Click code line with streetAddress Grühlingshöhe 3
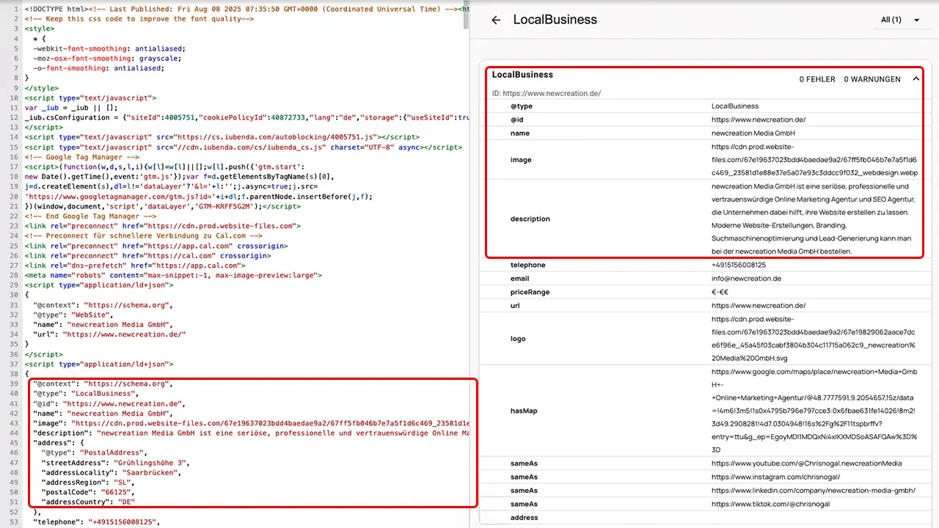This screenshot has width=939, height=528. 116,463
